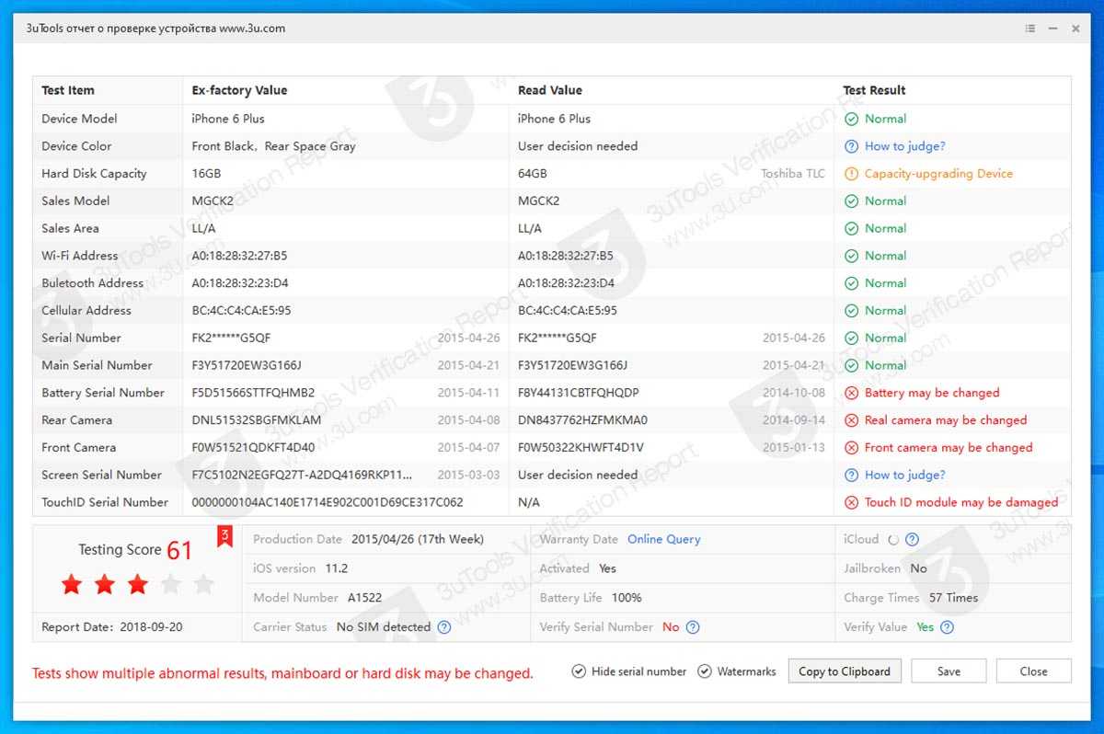Image resolution: width=1104 pixels, height=734 pixels.
Task: Toggle Hide serial number checkbox
Action: pos(579,671)
